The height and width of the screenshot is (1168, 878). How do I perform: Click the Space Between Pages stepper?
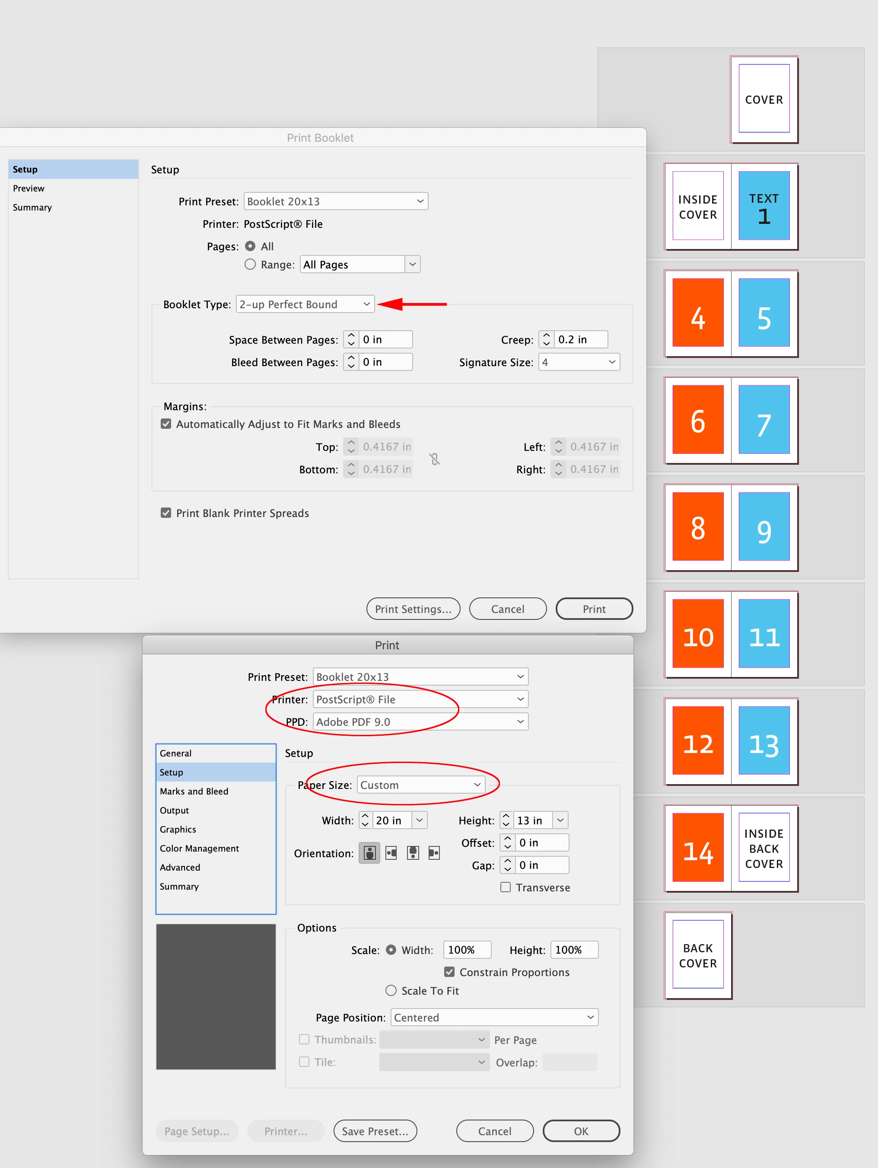click(x=351, y=339)
